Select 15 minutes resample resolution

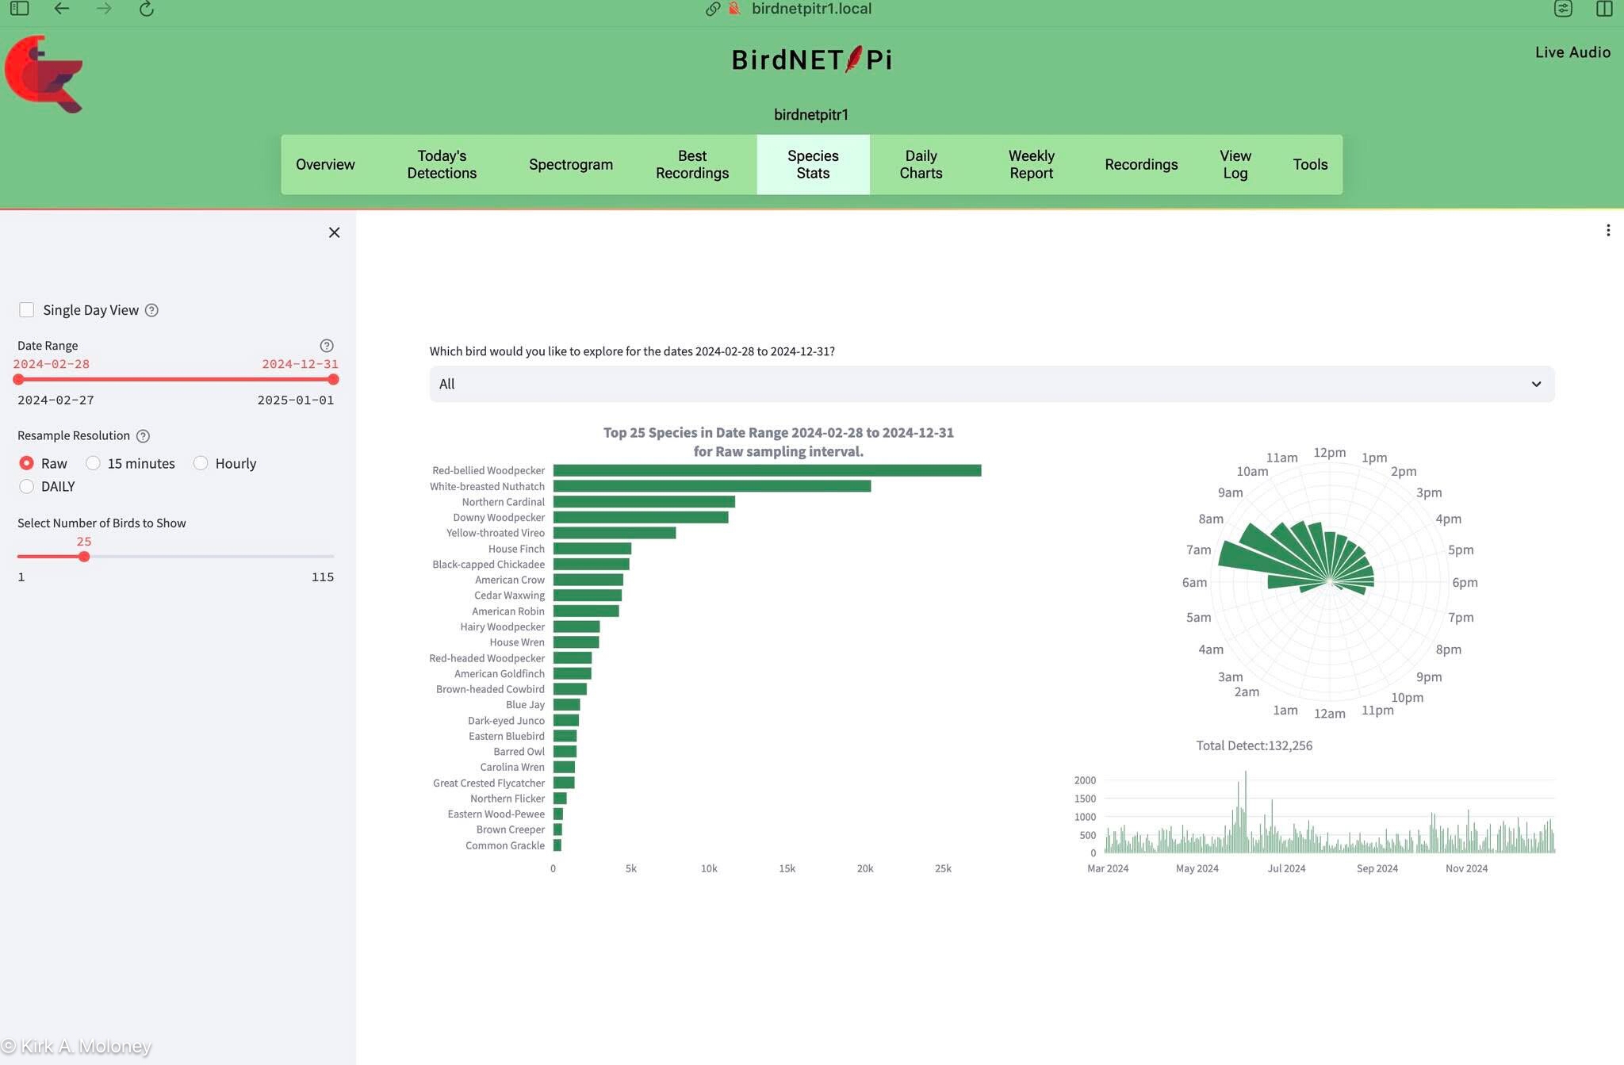[x=94, y=463]
